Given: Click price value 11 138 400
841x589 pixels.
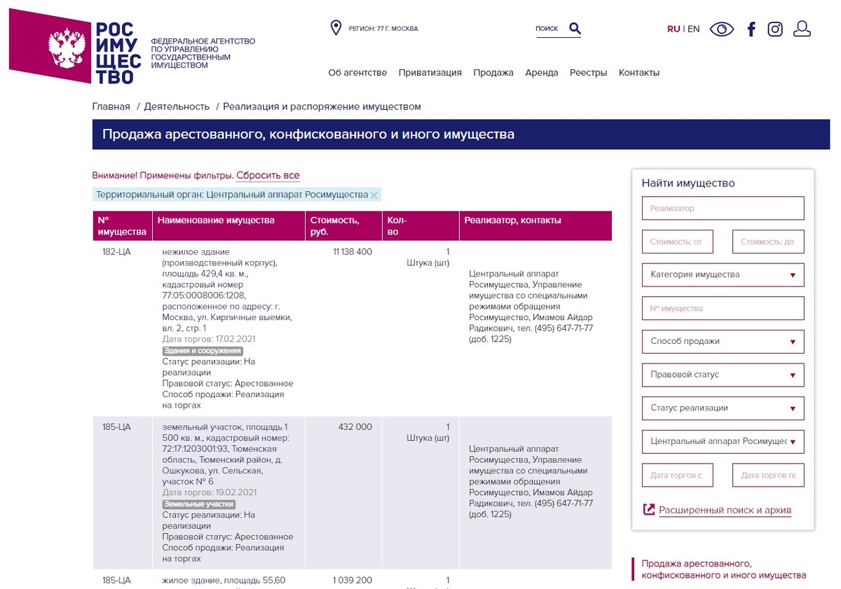Looking at the screenshot, I should 353,251.
